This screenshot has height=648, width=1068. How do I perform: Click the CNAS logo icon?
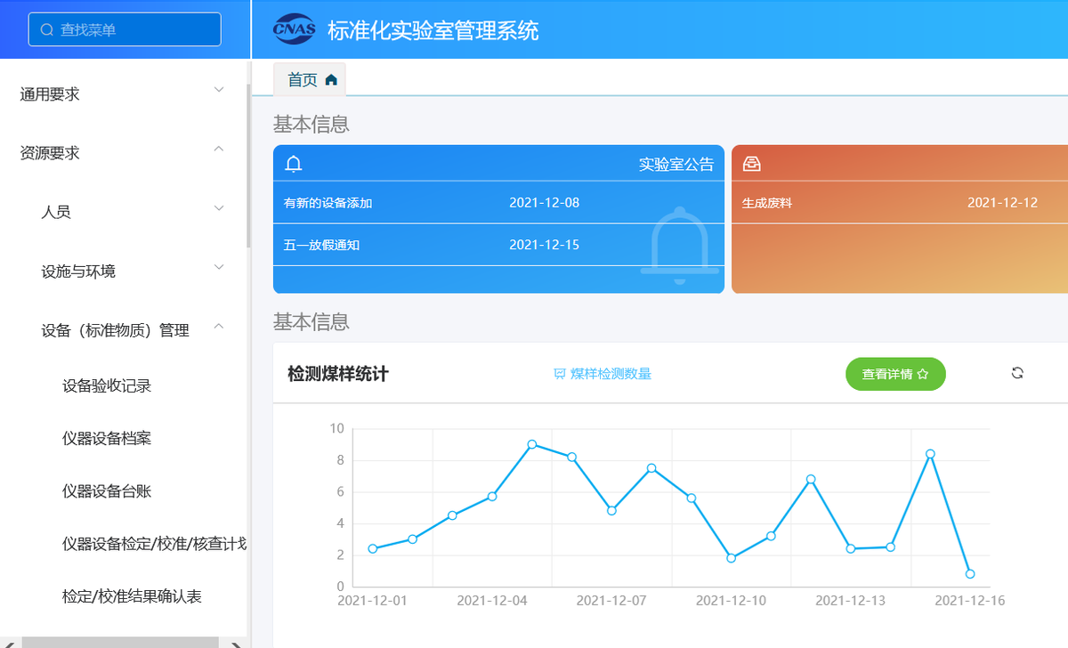point(295,29)
